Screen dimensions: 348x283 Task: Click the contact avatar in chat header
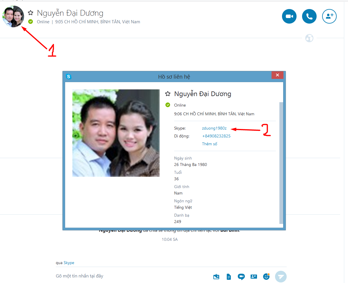tap(13, 17)
